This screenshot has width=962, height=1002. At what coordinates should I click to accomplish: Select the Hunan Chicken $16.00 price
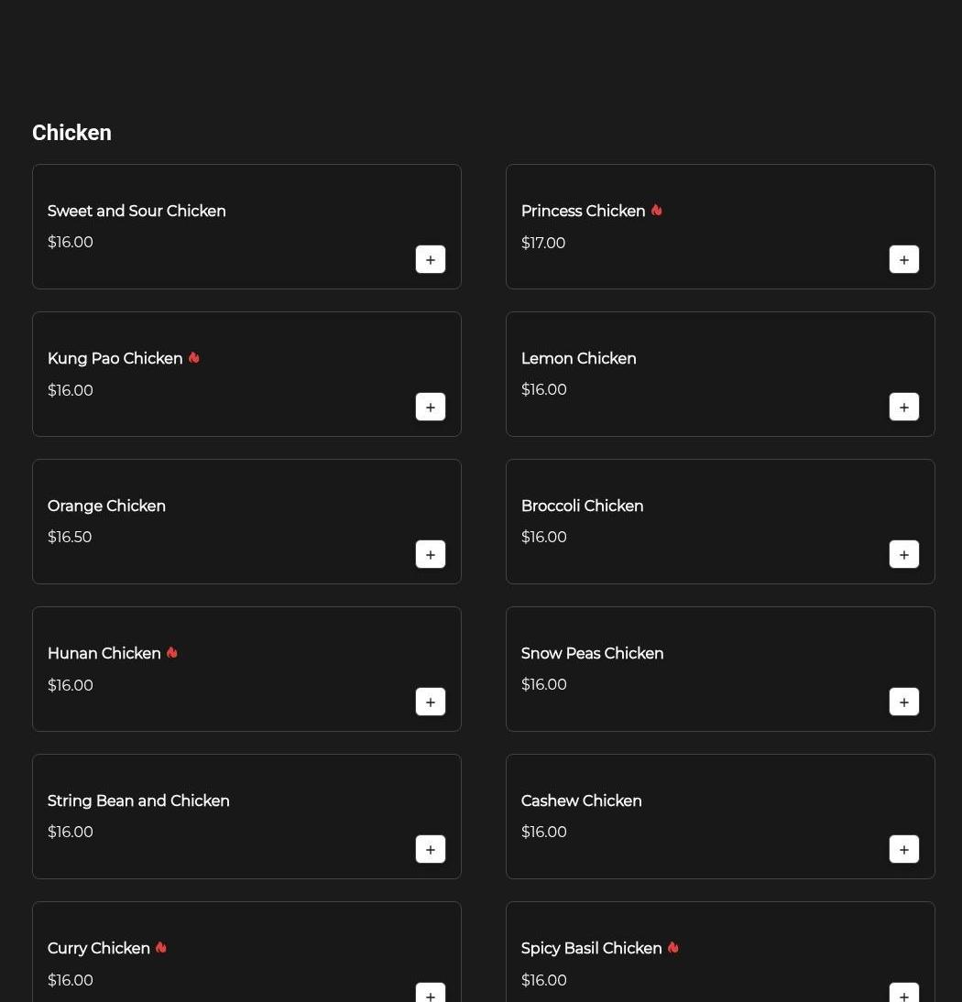[x=71, y=685]
